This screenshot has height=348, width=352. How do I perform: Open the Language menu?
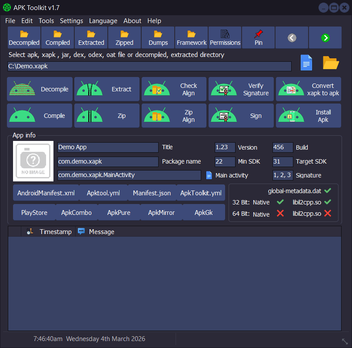pyautogui.click(x=103, y=21)
